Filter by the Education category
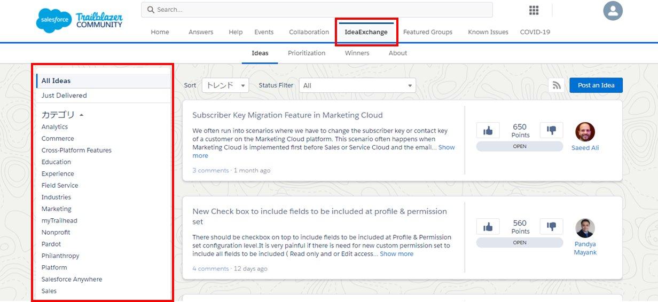 pyautogui.click(x=56, y=162)
